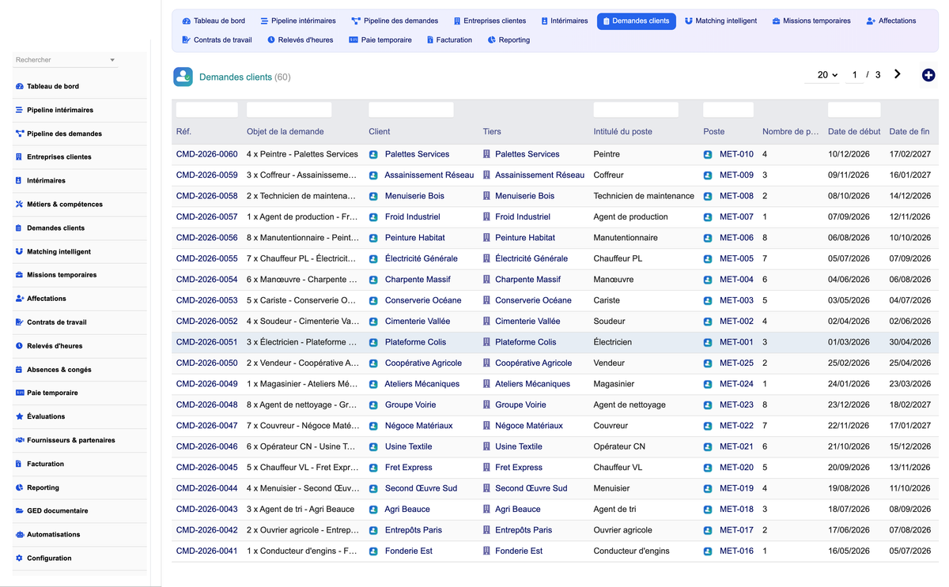Viewport: 949px width, 587px height.
Task: Click cell "Conducteur d'engins"
Action: 631,551
